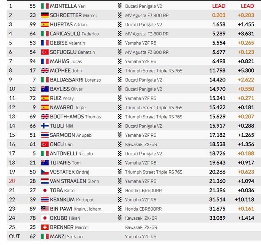Select rider BOOTH-AMOS Thomas

(76, 117)
